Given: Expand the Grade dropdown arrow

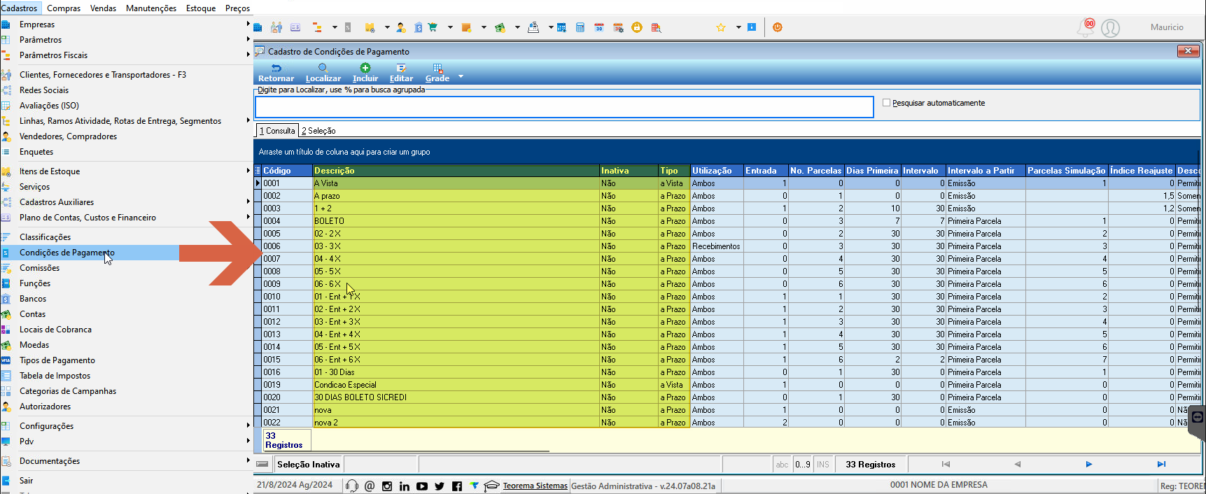Looking at the screenshot, I should click(461, 76).
